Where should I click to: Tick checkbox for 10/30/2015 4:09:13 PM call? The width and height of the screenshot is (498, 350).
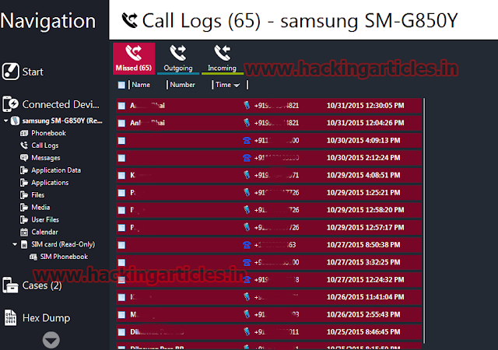click(x=121, y=141)
